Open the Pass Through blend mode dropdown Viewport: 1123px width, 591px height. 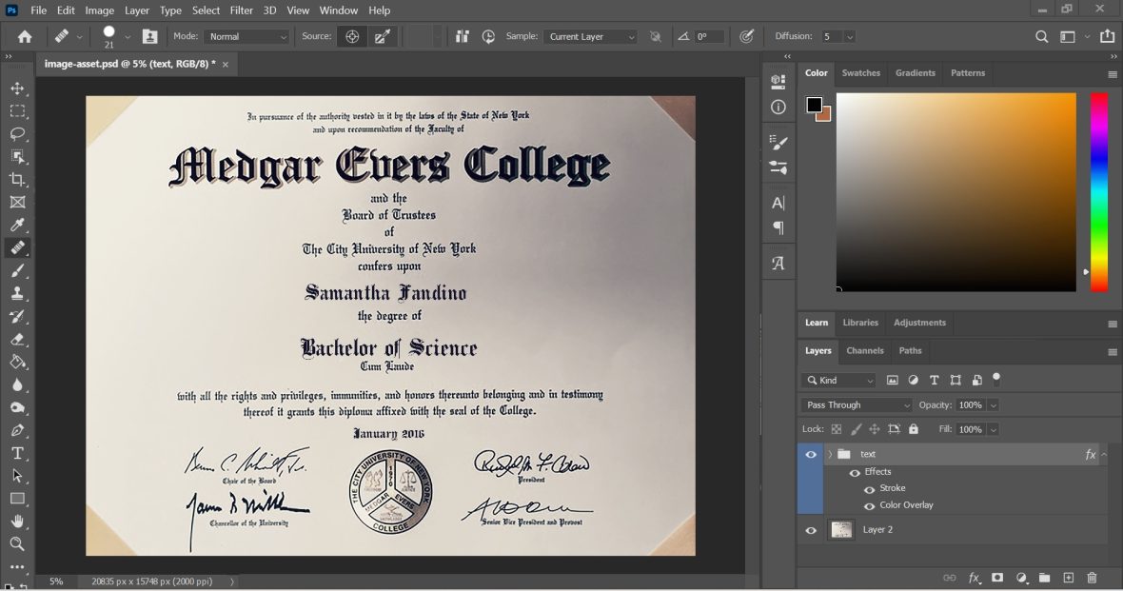(857, 404)
